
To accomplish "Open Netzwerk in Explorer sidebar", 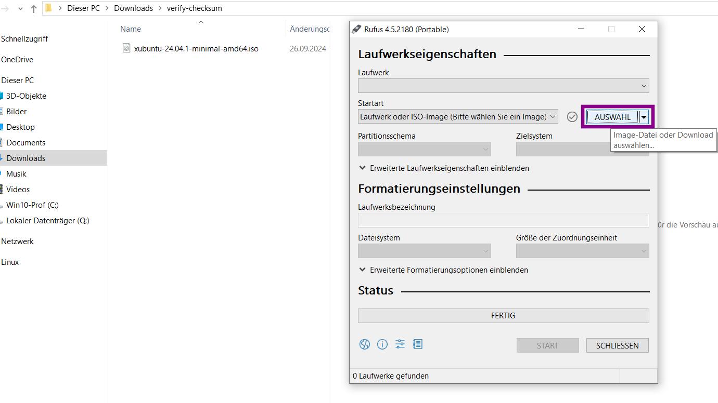I will pyautogui.click(x=17, y=241).
